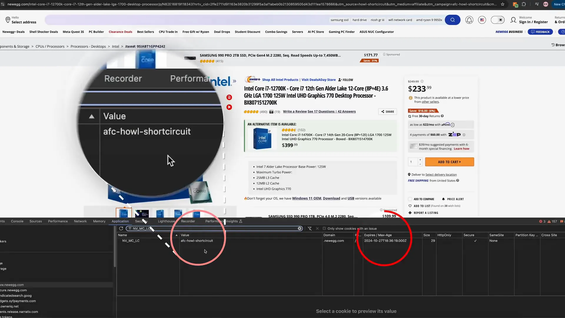This screenshot has height=318, width=565.
Task: Click the Console tab in DevTools
Action: click(x=17, y=221)
